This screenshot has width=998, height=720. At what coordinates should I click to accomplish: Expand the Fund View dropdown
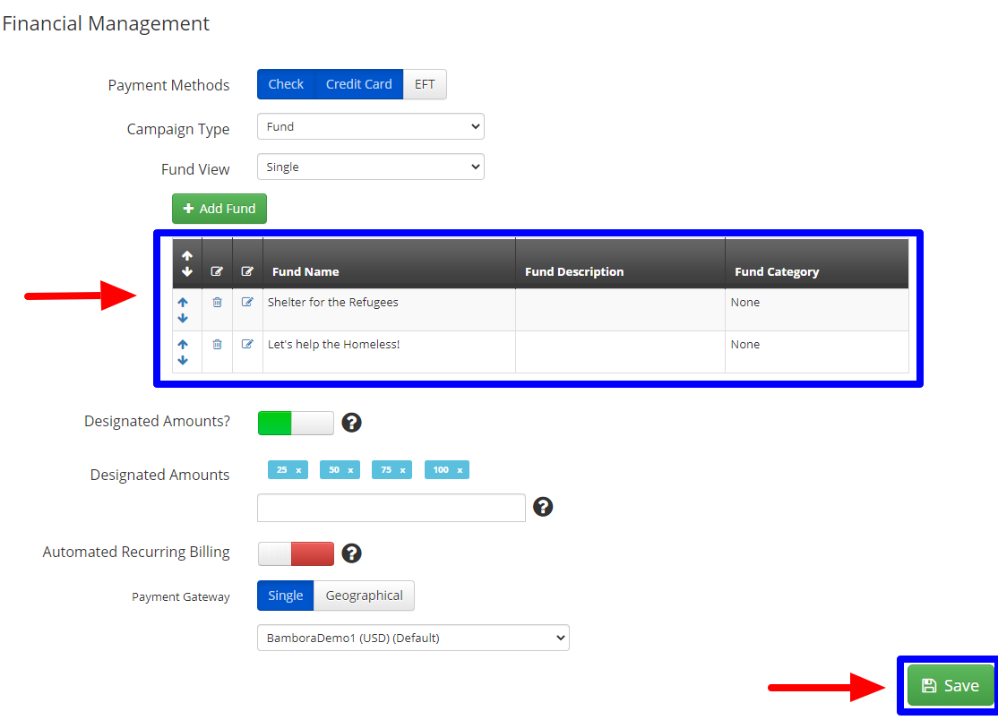click(x=370, y=167)
